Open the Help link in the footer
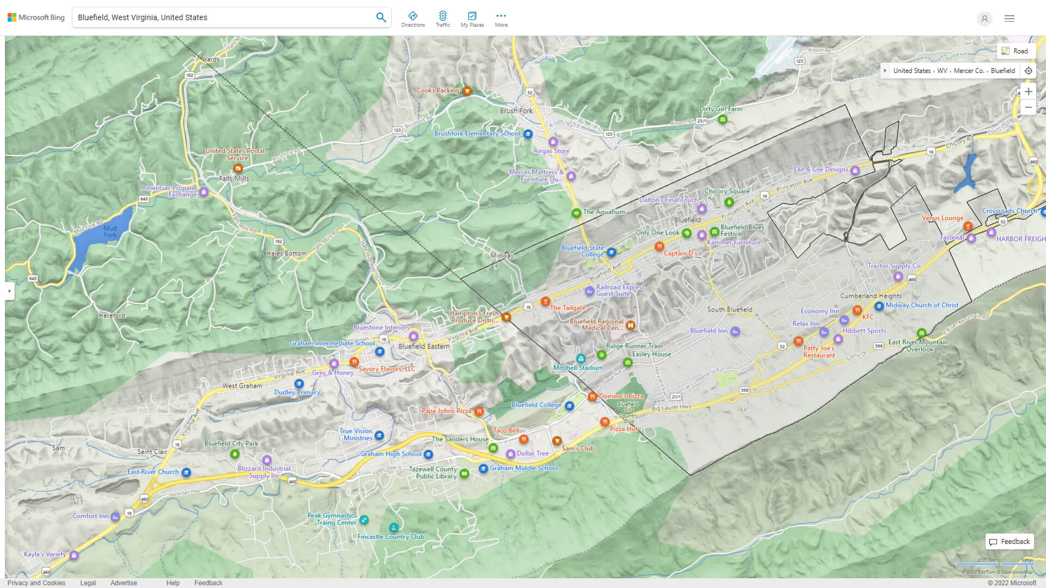 point(173,583)
